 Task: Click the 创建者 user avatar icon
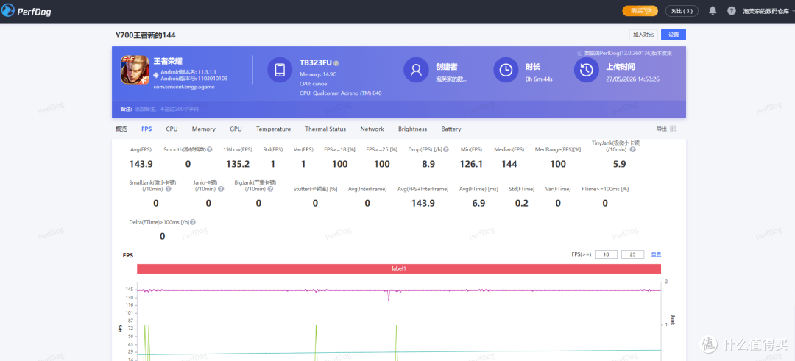[x=416, y=70]
